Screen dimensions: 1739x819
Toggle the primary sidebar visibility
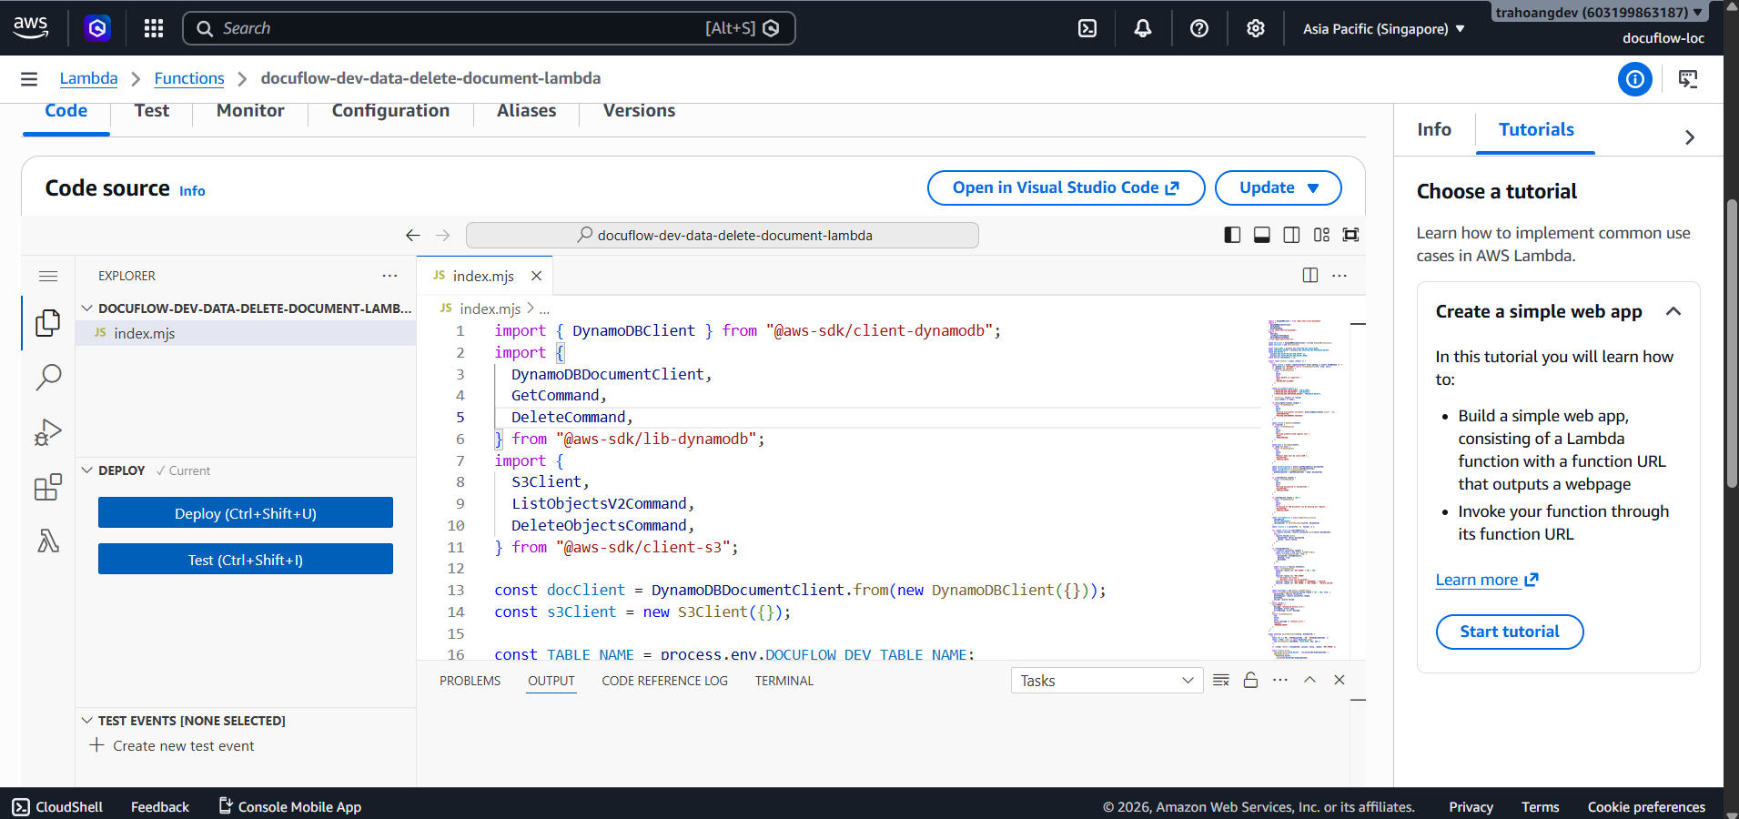(x=1232, y=235)
